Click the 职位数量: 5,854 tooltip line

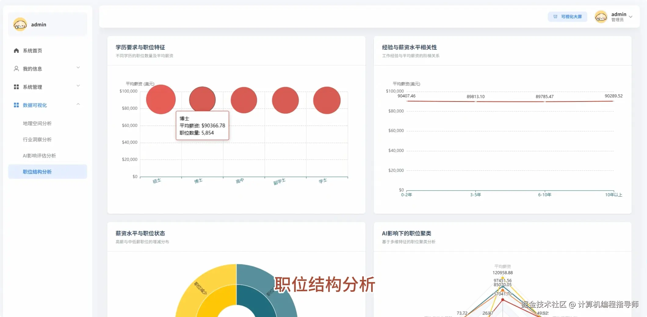coord(197,133)
